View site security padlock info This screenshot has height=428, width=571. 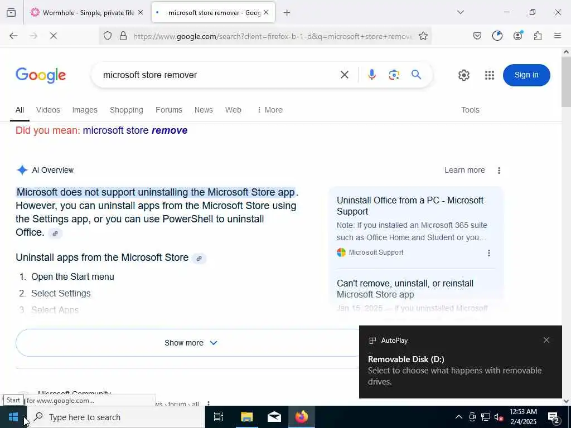coord(123,36)
